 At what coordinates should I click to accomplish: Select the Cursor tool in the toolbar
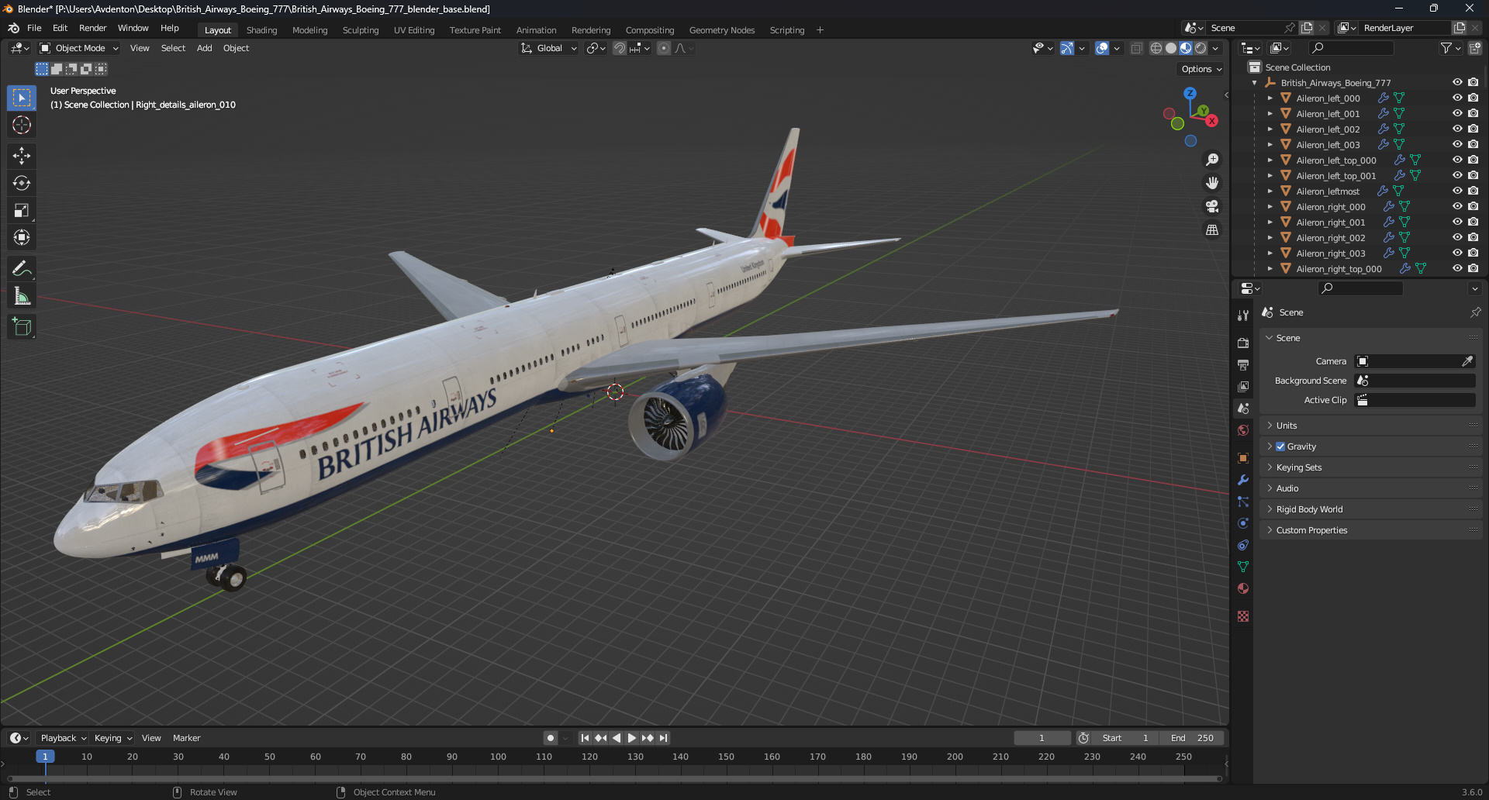22,125
